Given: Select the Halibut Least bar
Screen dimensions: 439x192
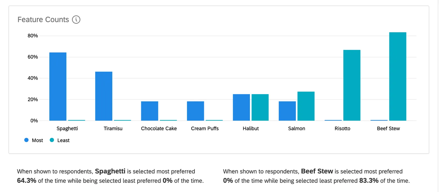Looking at the screenshot, I should pos(260,107).
